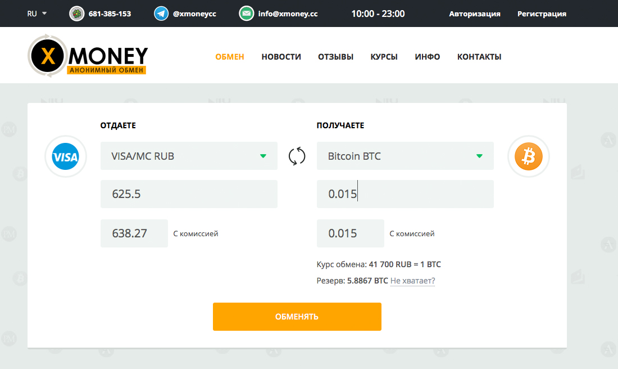Screen dimensions: 618x369
Task: Click the swap currencies arrows icon
Action: [297, 156]
